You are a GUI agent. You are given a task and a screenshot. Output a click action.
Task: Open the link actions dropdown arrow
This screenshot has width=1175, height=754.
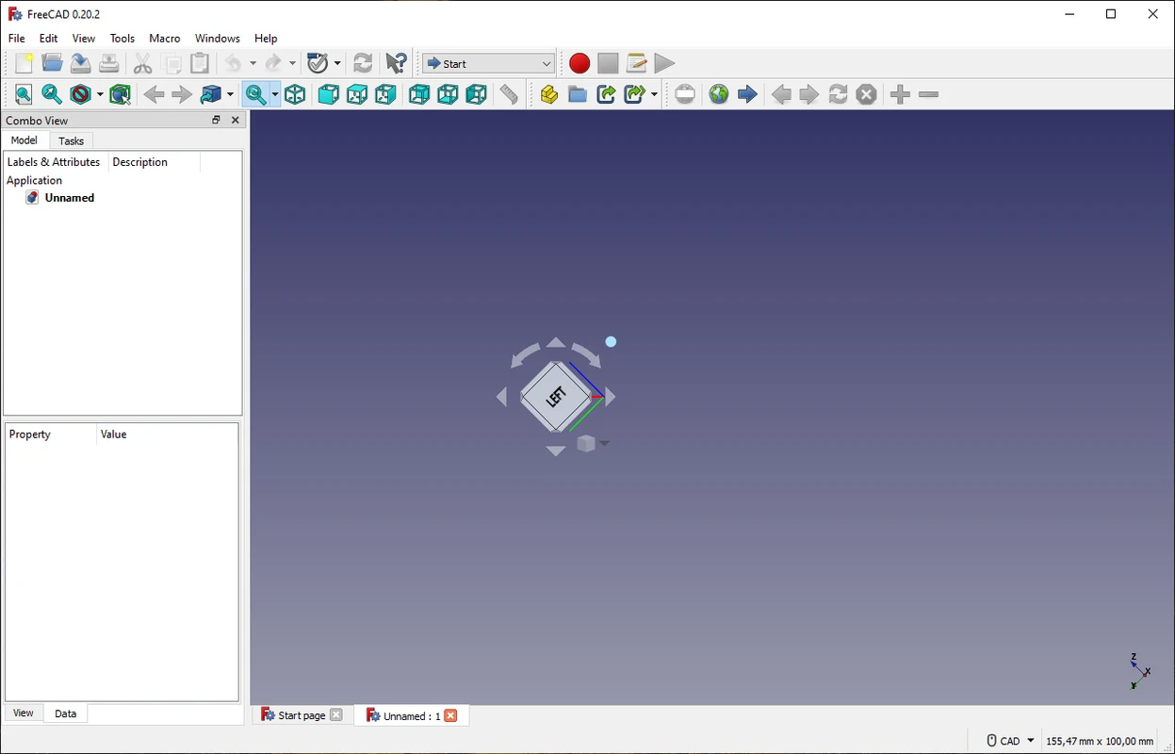654,94
